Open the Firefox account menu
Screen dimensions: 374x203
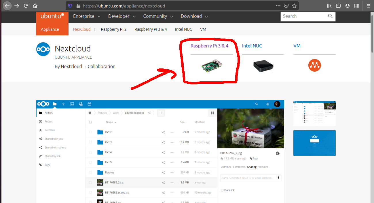[348, 6]
